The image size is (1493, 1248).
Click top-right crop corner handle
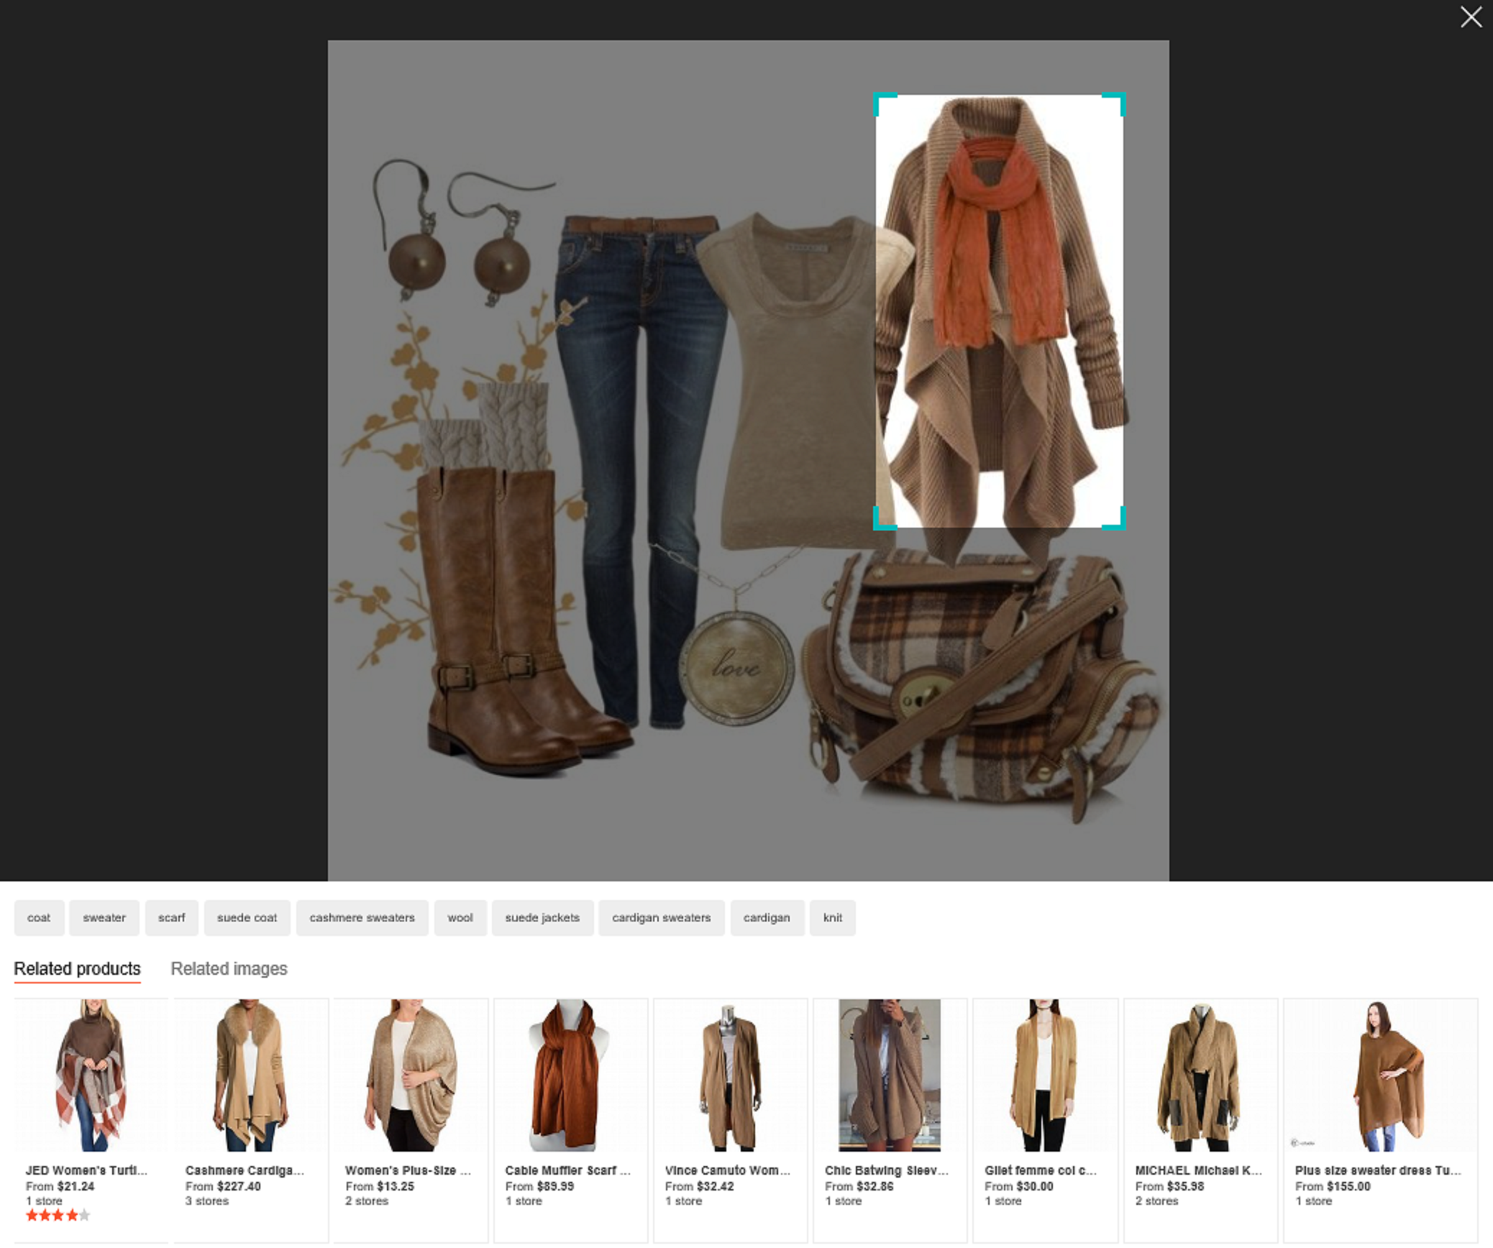(x=1120, y=98)
